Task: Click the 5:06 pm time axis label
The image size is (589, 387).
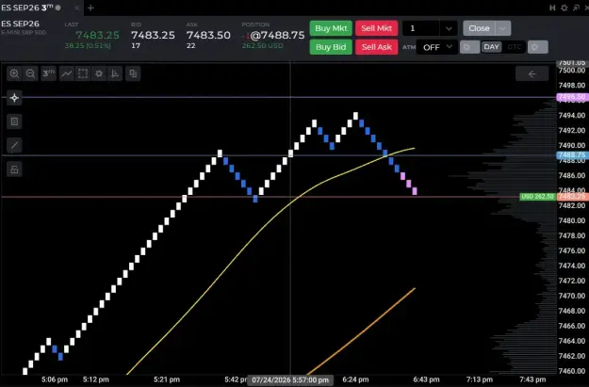Action: 55,379
